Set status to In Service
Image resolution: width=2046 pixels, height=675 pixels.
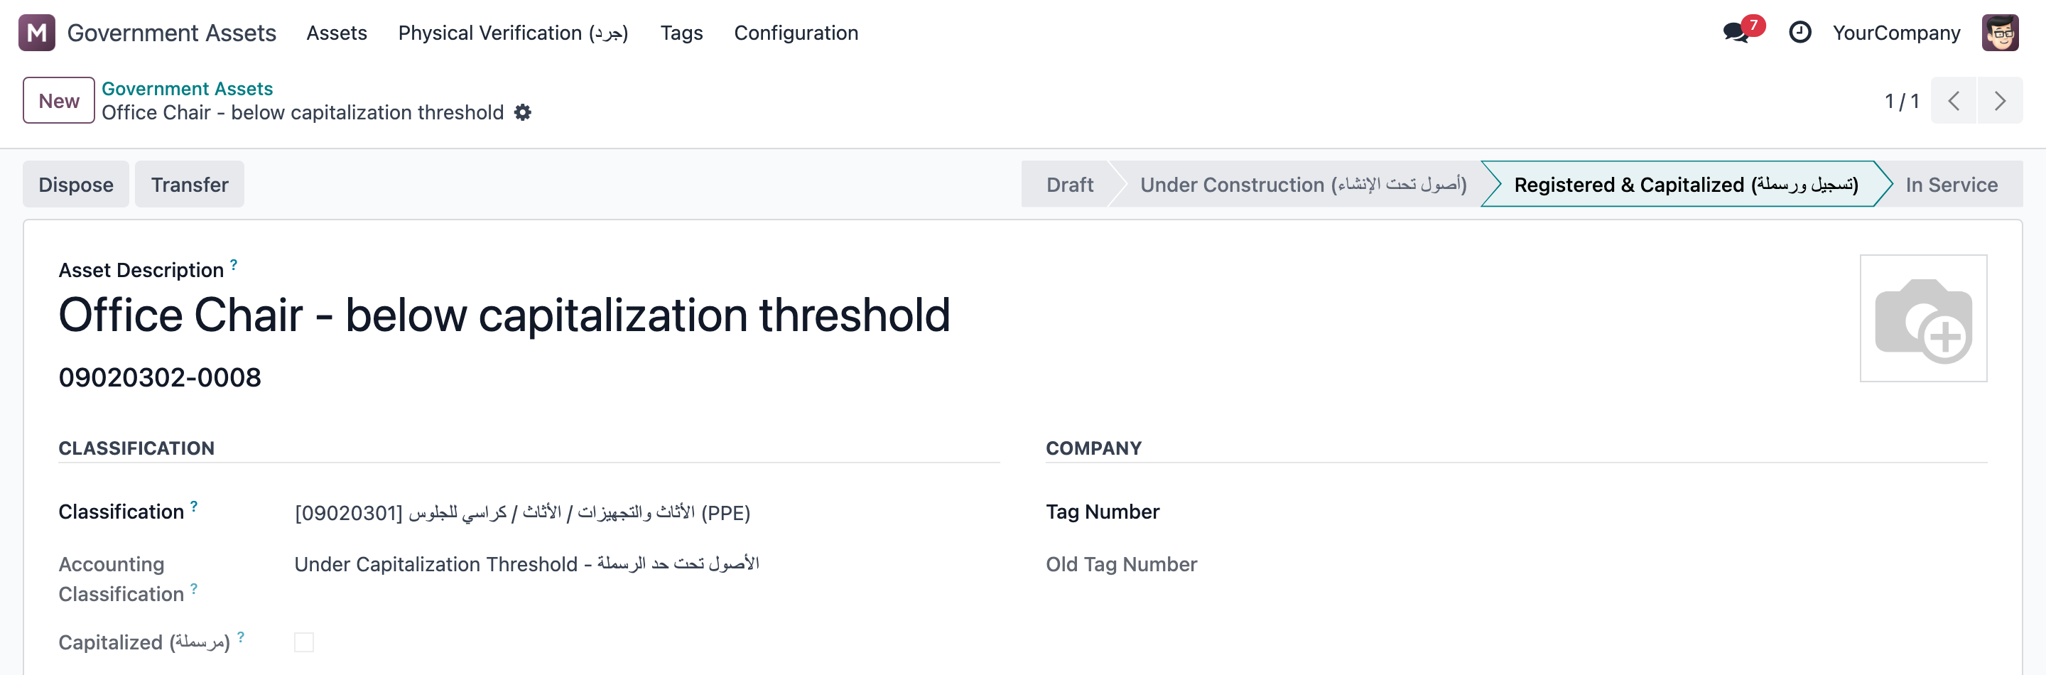pos(1952,184)
